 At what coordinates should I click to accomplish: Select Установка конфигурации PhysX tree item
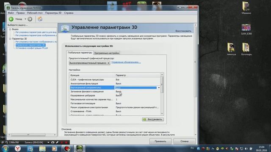tap(32, 48)
